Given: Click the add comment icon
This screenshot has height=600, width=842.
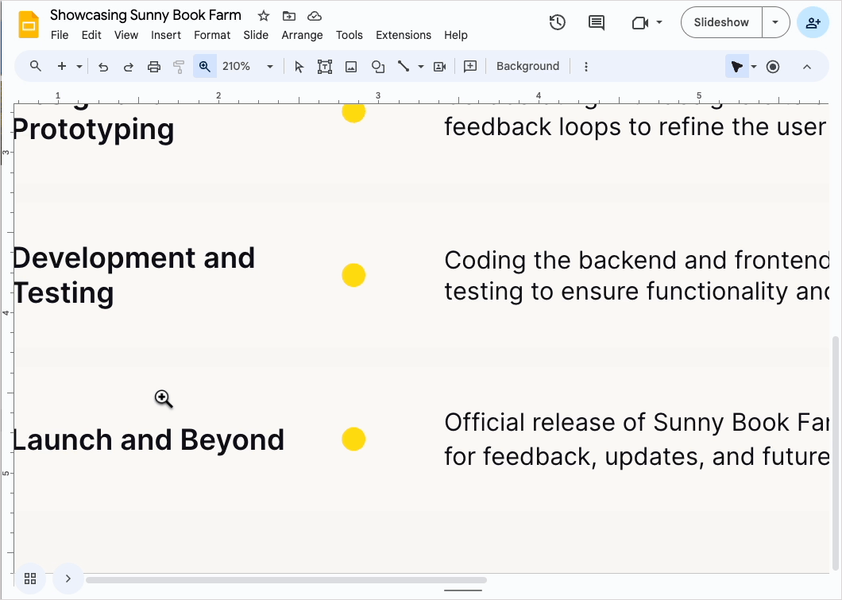Looking at the screenshot, I should [470, 67].
